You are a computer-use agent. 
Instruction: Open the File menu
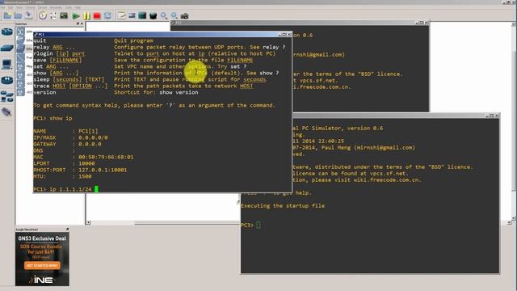tap(2, 7)
